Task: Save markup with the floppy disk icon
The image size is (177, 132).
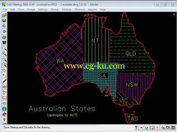Action: (4, 20)
